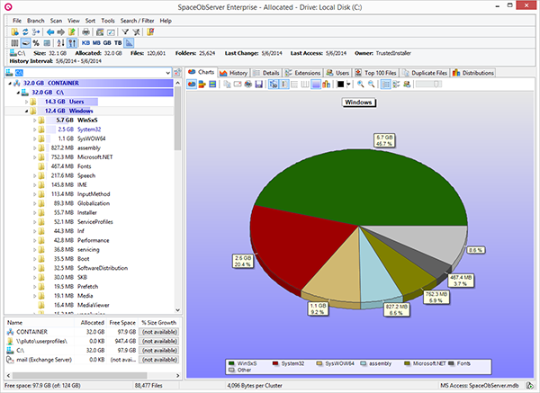Click the blue refresh arrows icon
Image resolution: width=540 pixels, height=393 pixels.
pos(25,32)
